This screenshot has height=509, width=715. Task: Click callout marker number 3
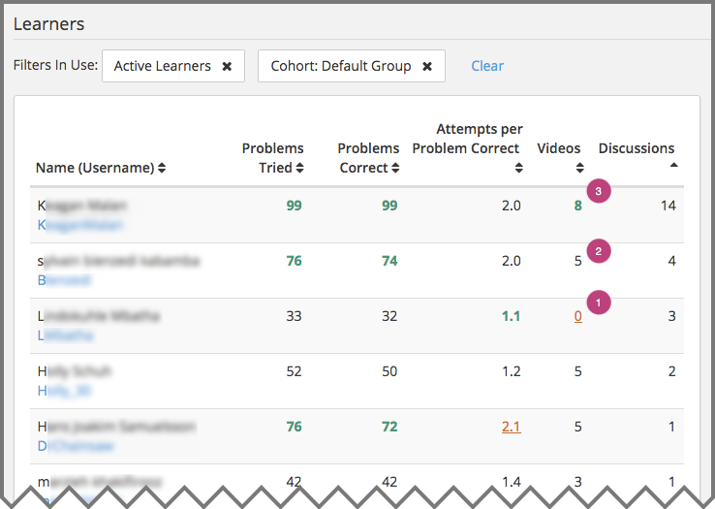pyautogui.click(x=599, y=192)
